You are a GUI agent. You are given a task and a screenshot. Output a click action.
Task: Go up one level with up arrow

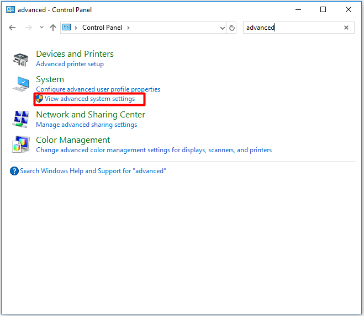(53, 28)
